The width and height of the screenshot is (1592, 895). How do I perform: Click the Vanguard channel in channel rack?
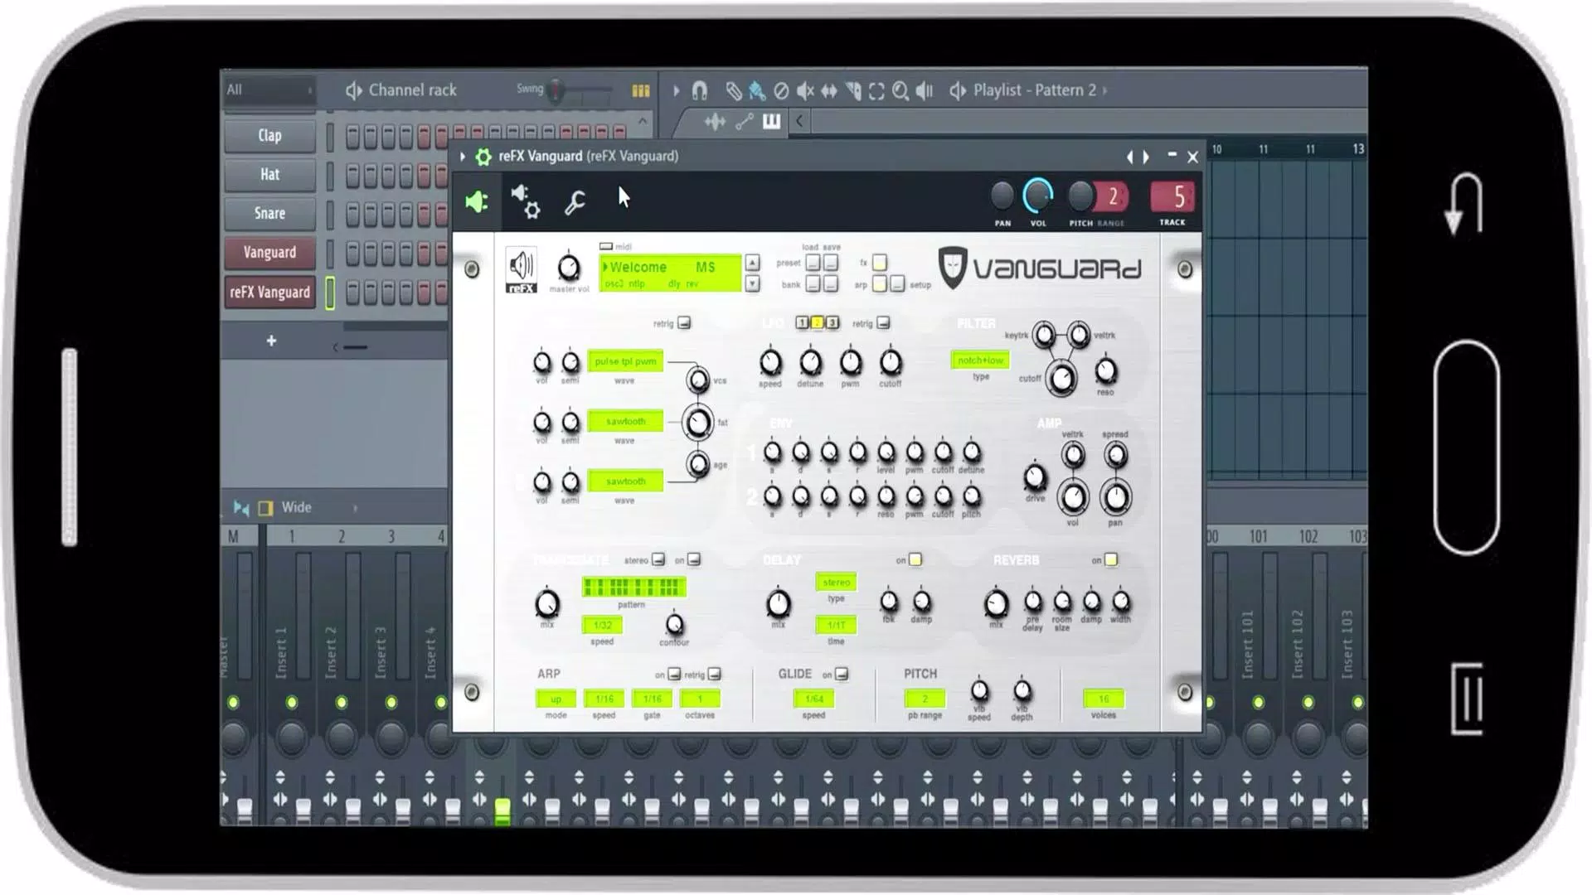pyautogui.click(x=269, y=251)
